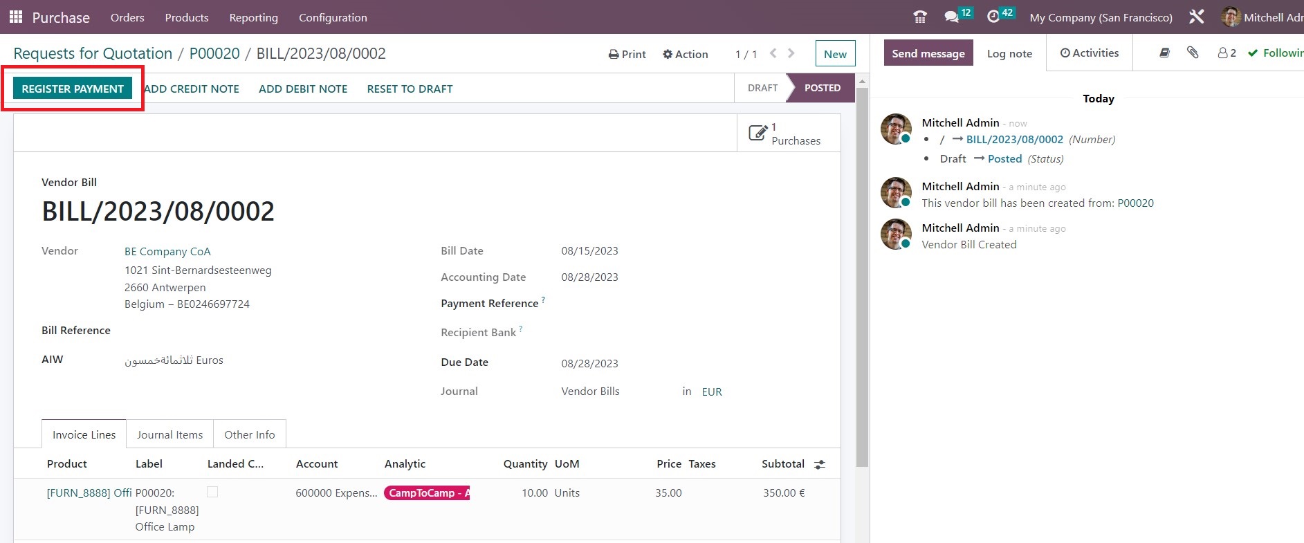Image resolution: width=1304 pixels, height=543 pixels.
Task: Click the column settings adjust icon
Action: pos(820,465)
